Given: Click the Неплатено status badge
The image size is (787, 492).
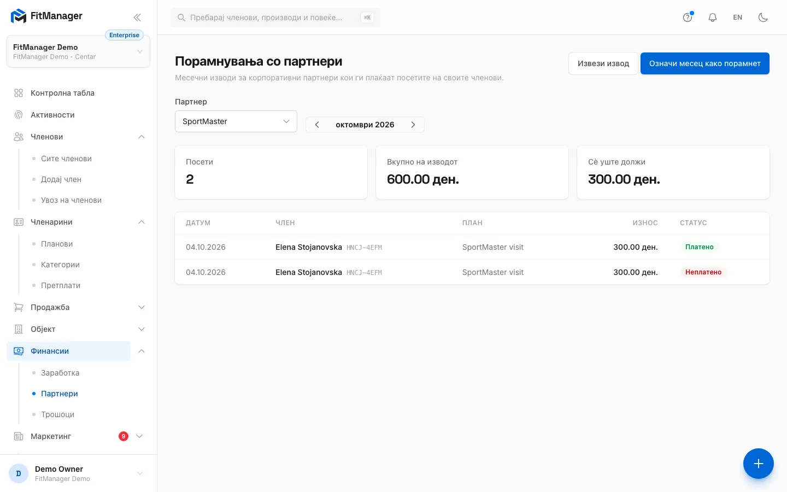Looking at the screenshot, I should (703, 272).
